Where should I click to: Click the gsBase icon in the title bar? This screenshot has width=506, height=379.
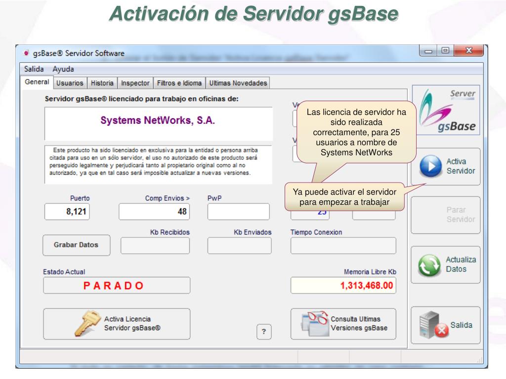click(27, 53)
